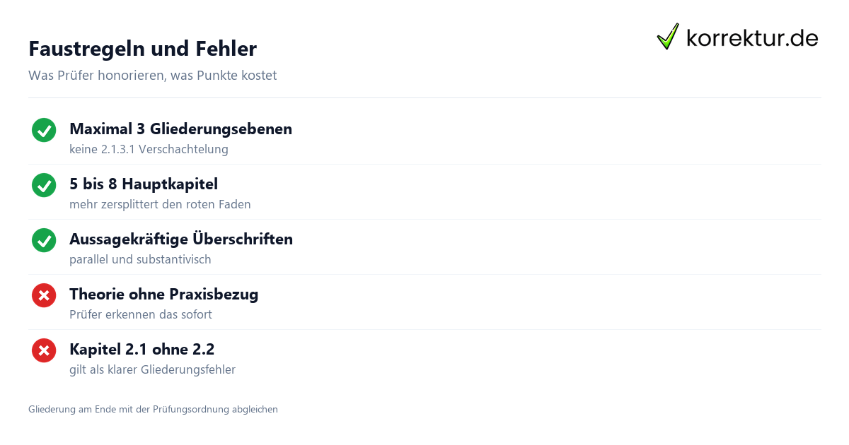Select the Theorie ohne Praxisbezug title
The width and height of the screenshot is (849, 445).
163,294
